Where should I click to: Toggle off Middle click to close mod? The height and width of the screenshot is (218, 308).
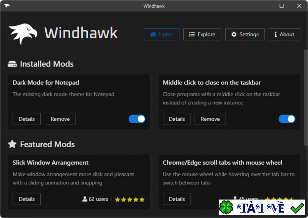pos(287,119)
